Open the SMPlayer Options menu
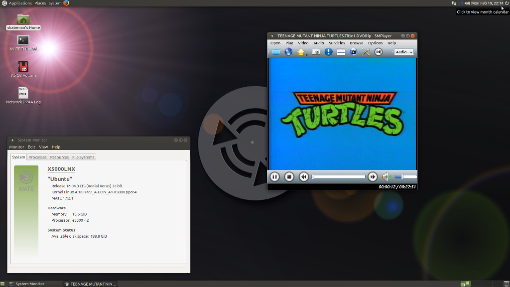This screenshot has height=287, width=510. click(376, 43)
